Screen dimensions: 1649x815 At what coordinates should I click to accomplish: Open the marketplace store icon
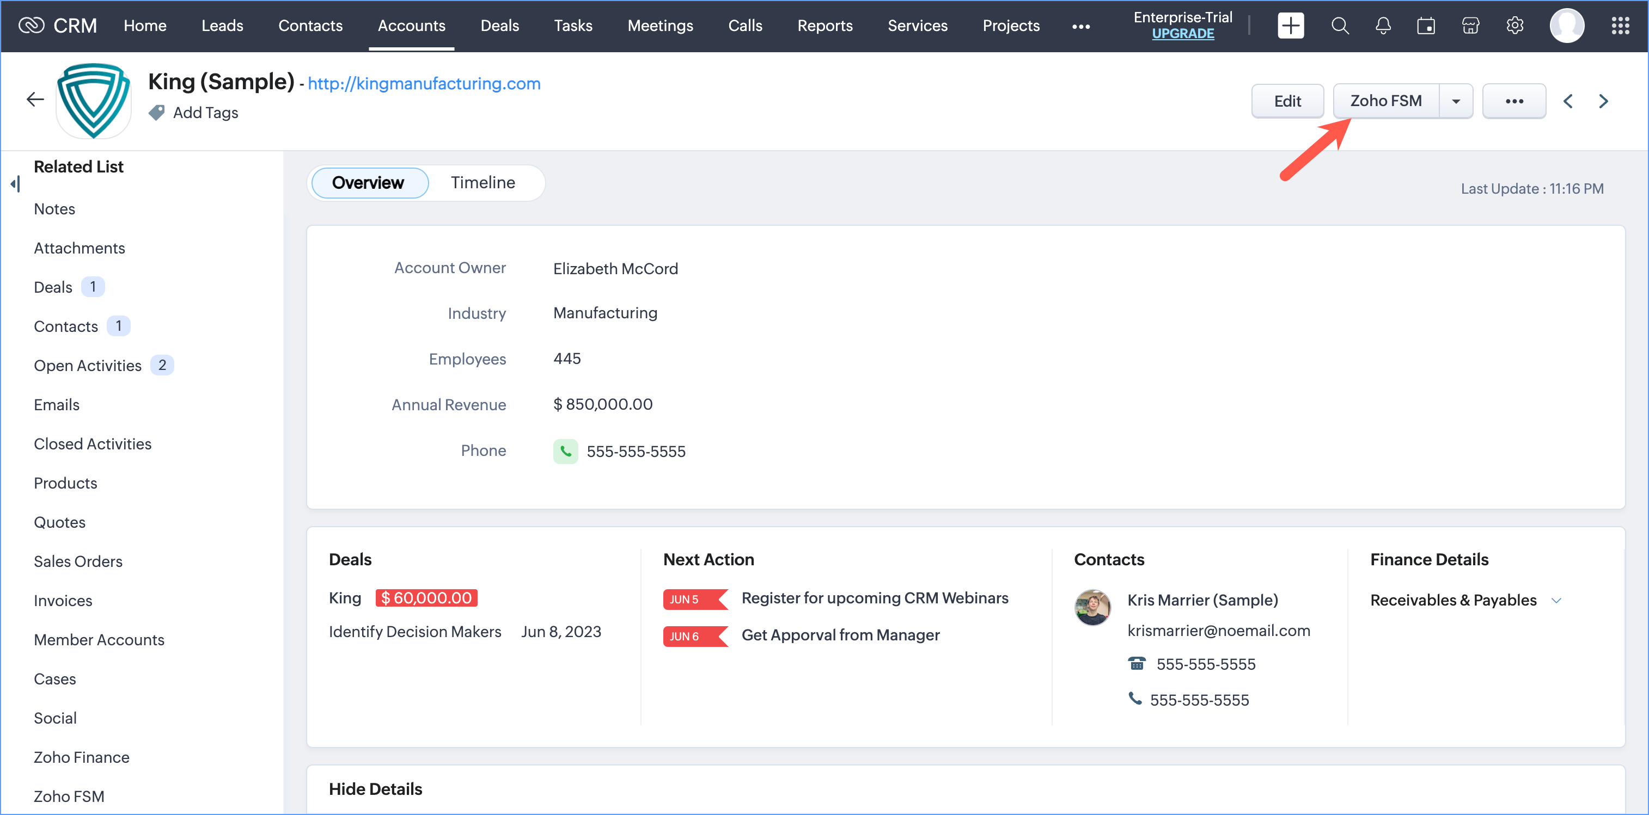click(1470, 26)
